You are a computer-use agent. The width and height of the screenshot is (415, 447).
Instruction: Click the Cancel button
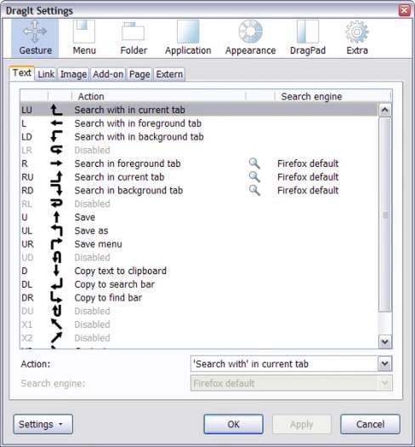coord(370,424)
